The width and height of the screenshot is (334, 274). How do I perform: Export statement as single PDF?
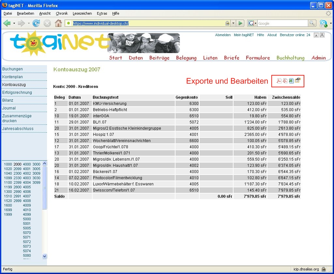click(x=279, y=81)
